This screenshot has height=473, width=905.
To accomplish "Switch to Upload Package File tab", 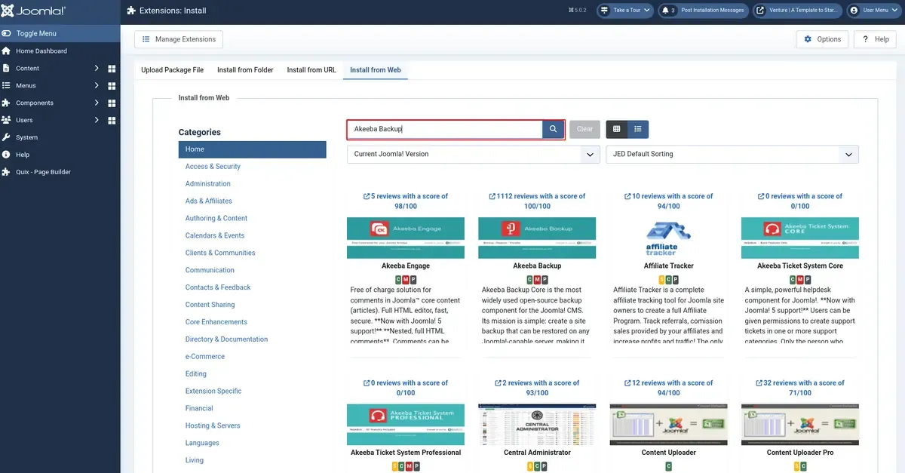I will [x=172, y=70].
